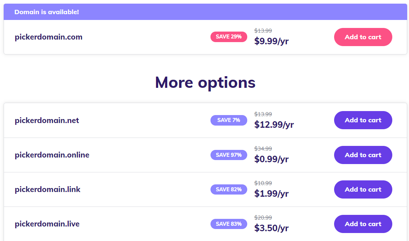Select the pickerdomain.online domain name
Viewport: 409px width, 241px height.
pyautogui.click(x=52, y=155)
